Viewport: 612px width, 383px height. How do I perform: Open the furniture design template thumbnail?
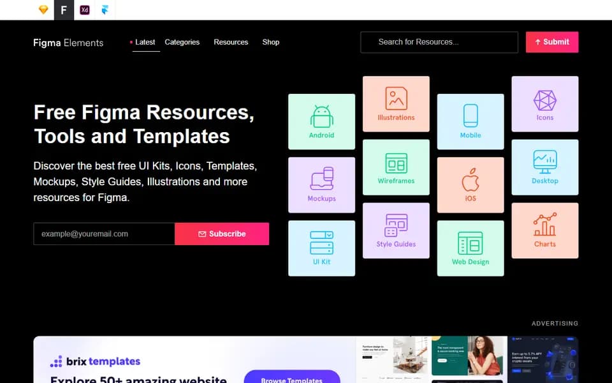[x=393, y=359]
